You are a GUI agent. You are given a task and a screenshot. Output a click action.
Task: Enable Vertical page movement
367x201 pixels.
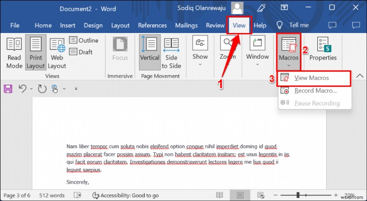point(150,53)
